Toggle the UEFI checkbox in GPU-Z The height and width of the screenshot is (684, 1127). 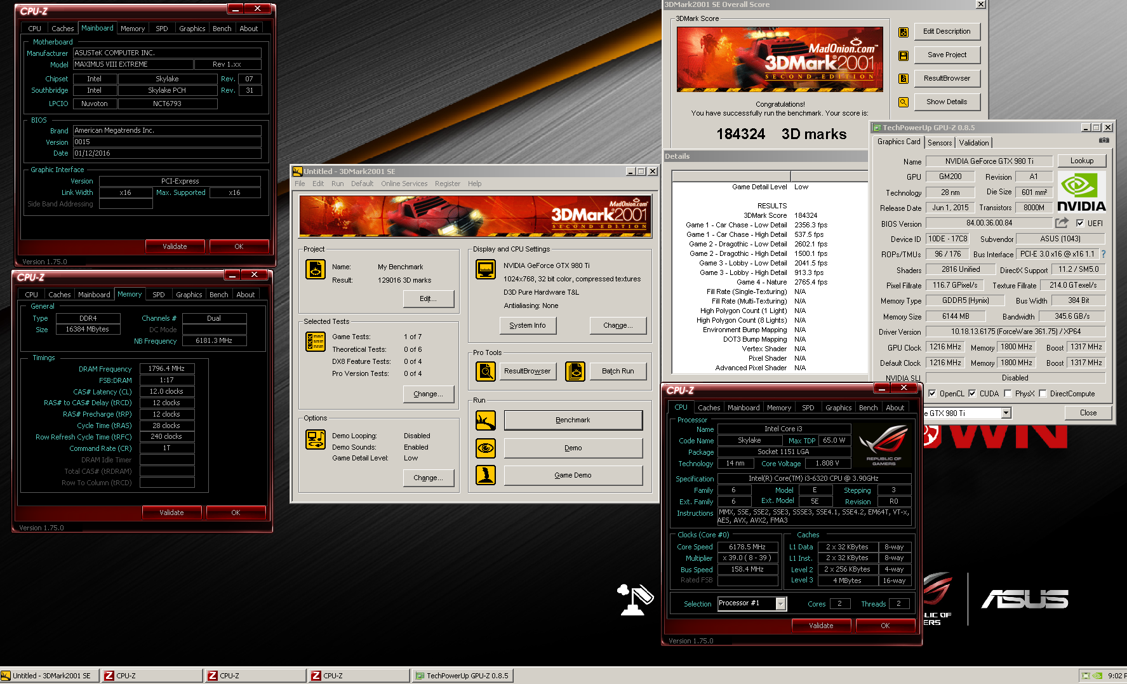click(x=1080, y=223)
